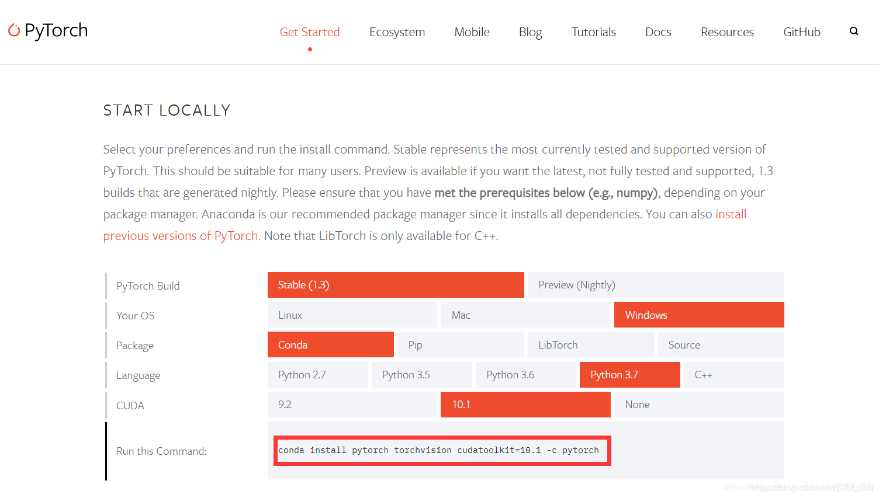The width and height of the screenshot is (879, 498).
Task: Open the search magnifier icon
Action: tap(854, 32)
